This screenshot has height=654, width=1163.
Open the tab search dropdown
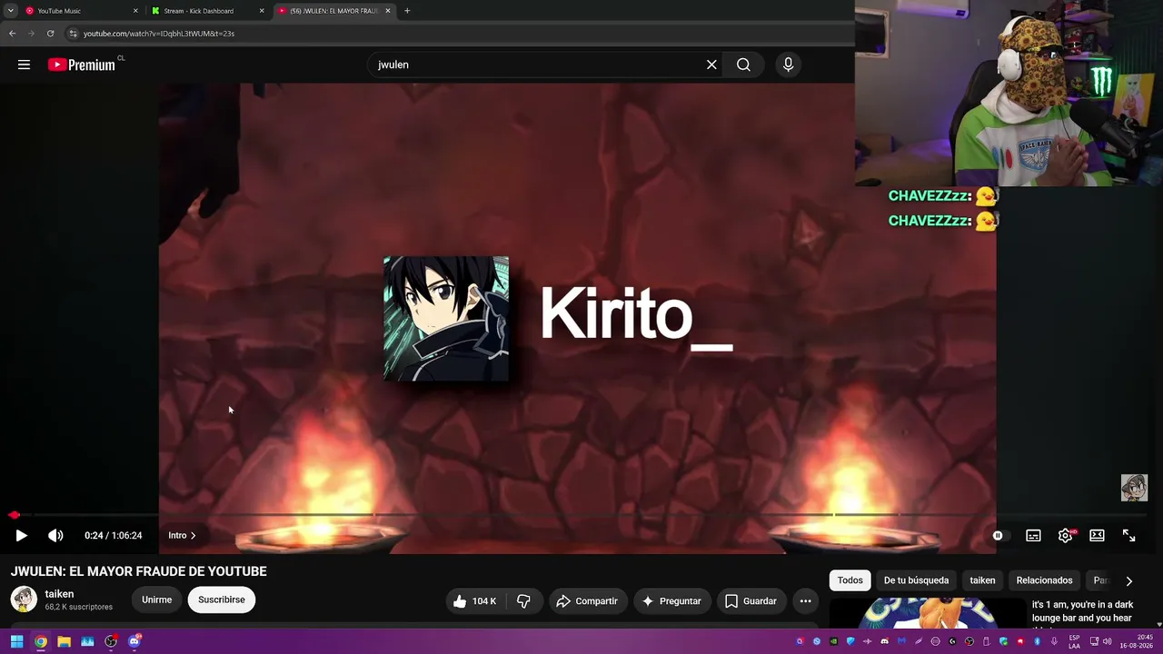pyautogui.click(x=10, y=11)
